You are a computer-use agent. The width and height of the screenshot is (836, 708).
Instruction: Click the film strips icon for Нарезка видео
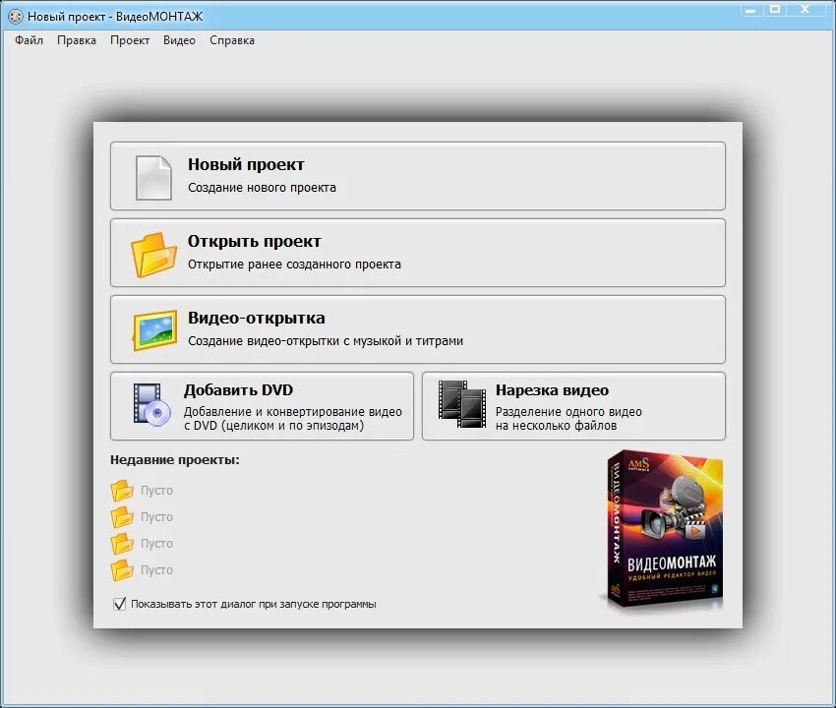click(461, 403)
